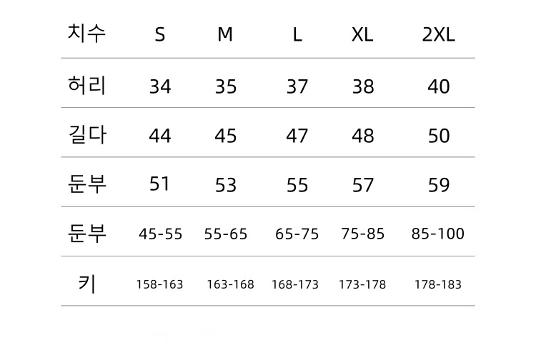Select the S size column header

160,35
